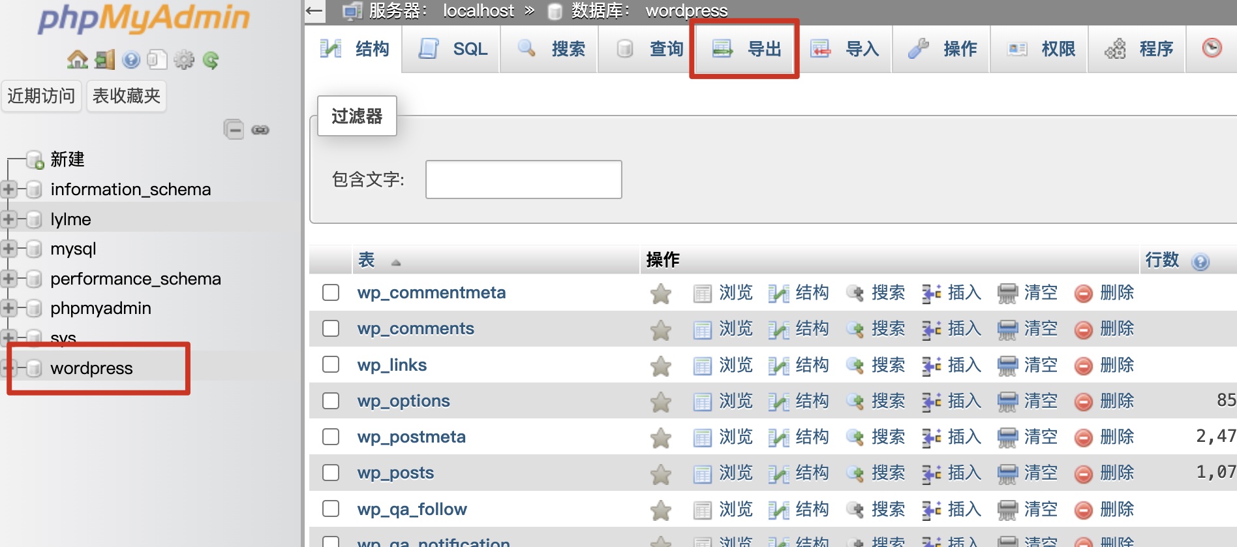The image size is (1237, 547).
Task: Check the wp_postmeta row checkbox
Action: [x=331, y=436]
